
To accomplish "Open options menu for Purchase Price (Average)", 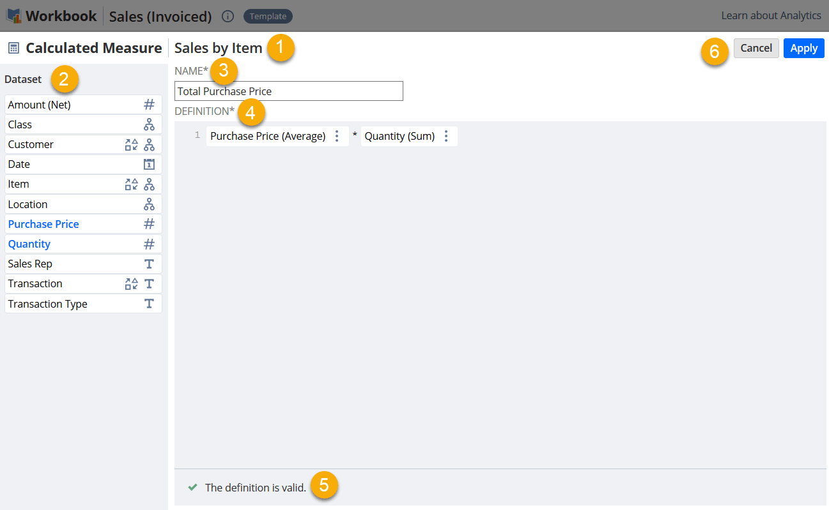I will click(x=337, y=136).
